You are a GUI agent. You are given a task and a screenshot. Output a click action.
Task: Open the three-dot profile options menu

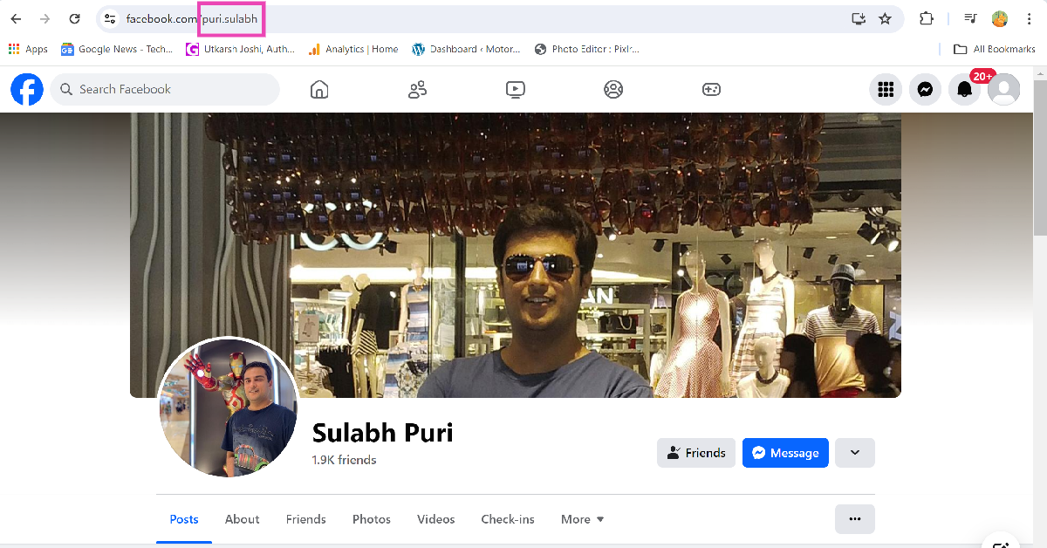point(854,519)
